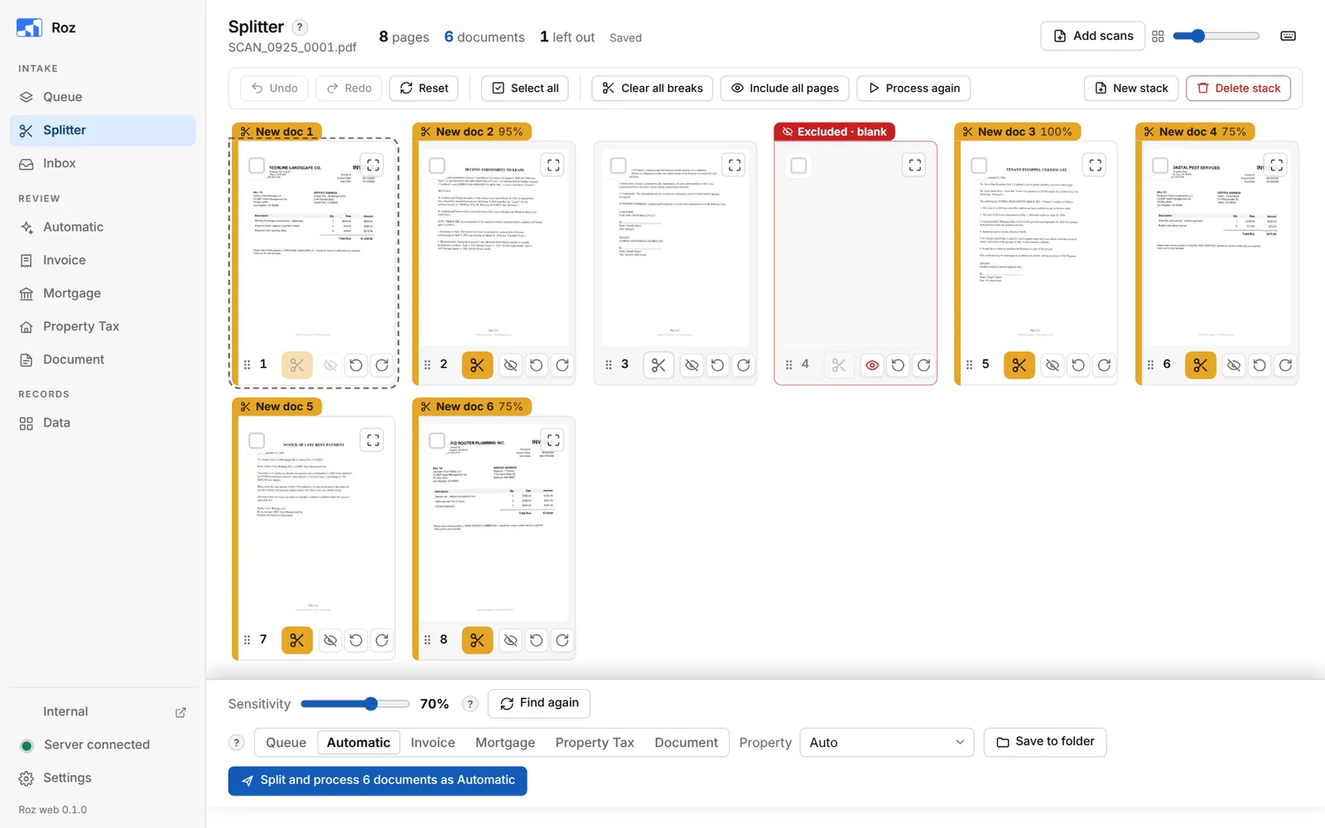Click scissors break button on page 5

pyautogui.click(x=1019, y=365)
